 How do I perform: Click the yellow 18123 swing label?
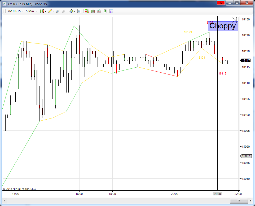point(188,32)
